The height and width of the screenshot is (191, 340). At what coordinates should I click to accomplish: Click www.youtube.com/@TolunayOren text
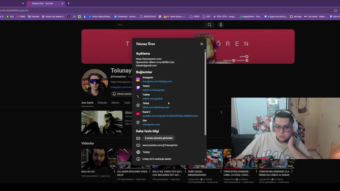click(160, 145)
